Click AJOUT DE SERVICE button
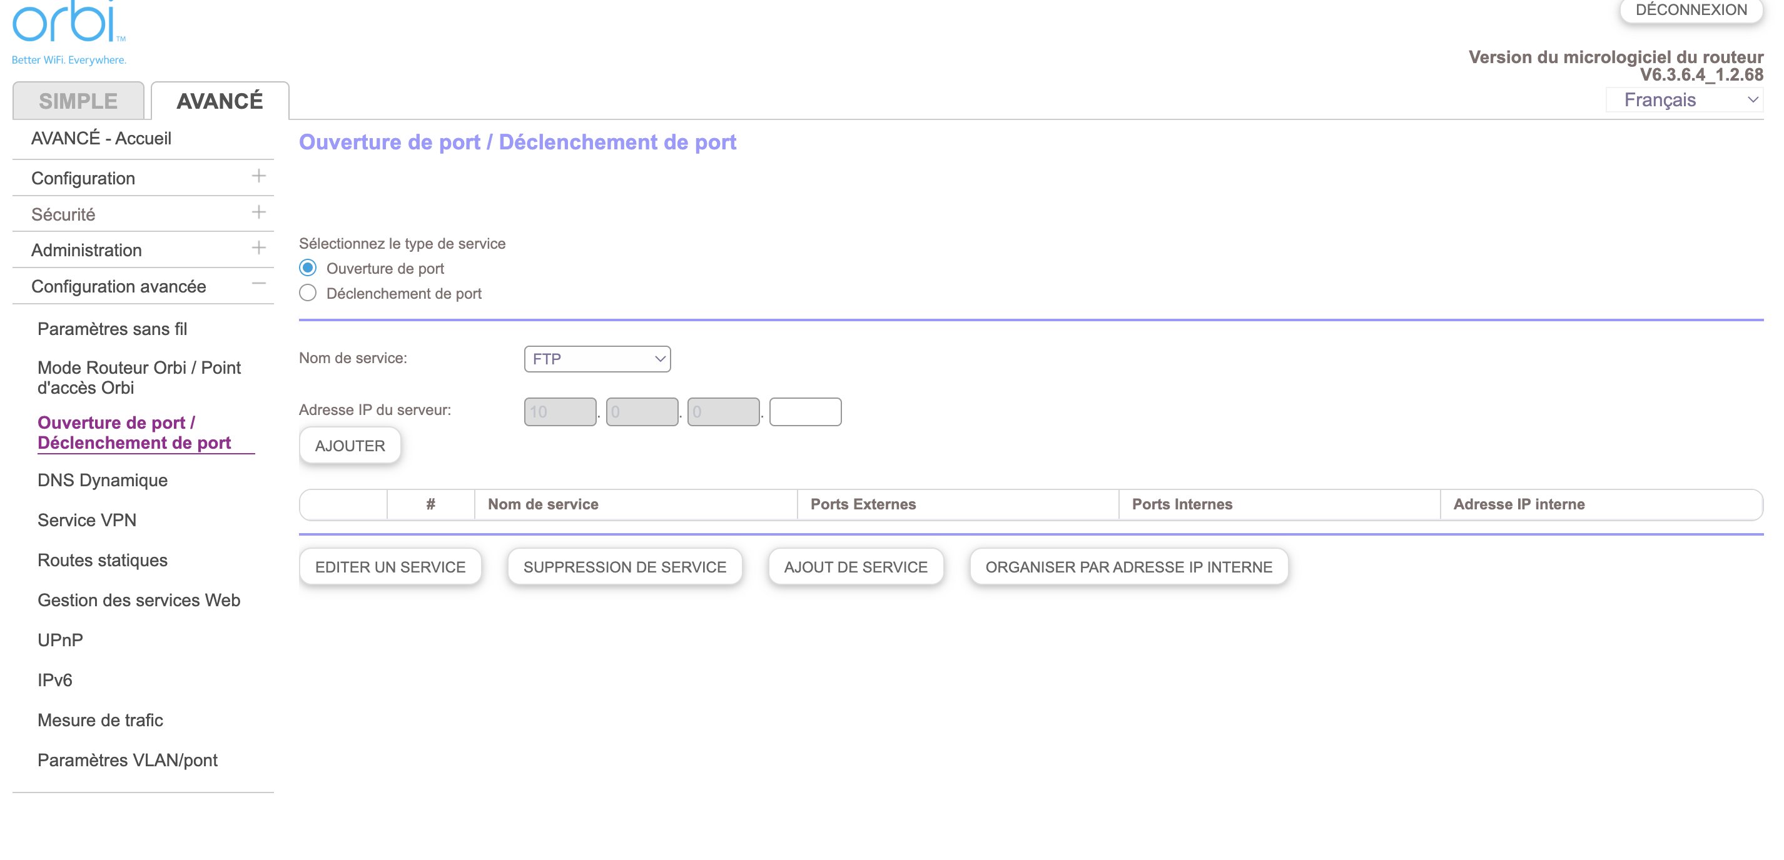This screenshot has width=1784, height=860. click(856, 566)
